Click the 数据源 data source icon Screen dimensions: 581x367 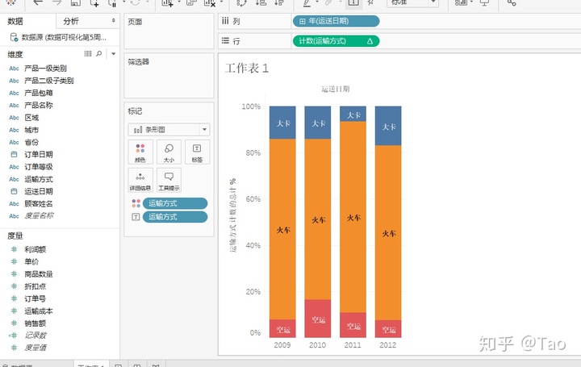click(14, 37)
